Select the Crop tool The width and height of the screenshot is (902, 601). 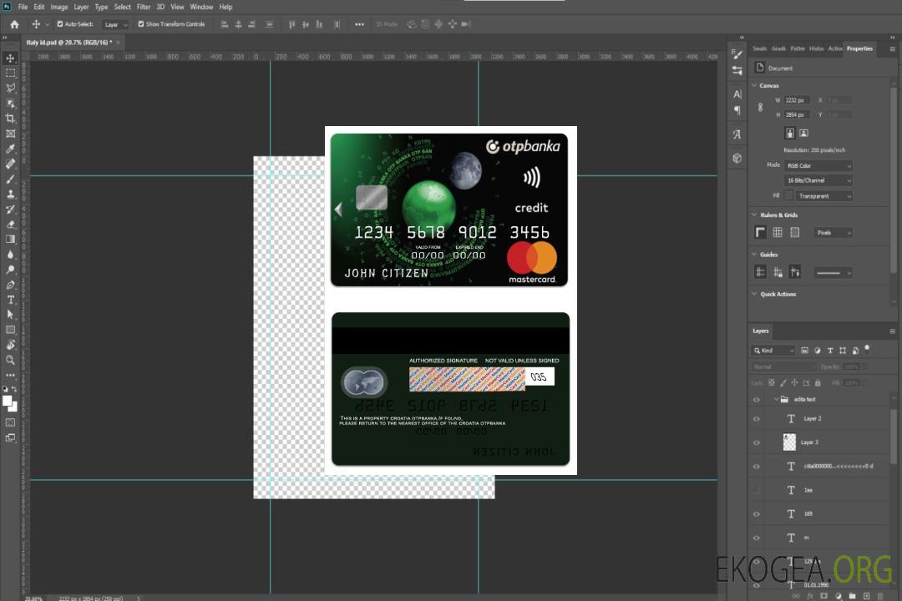click(x=10, y=119)
